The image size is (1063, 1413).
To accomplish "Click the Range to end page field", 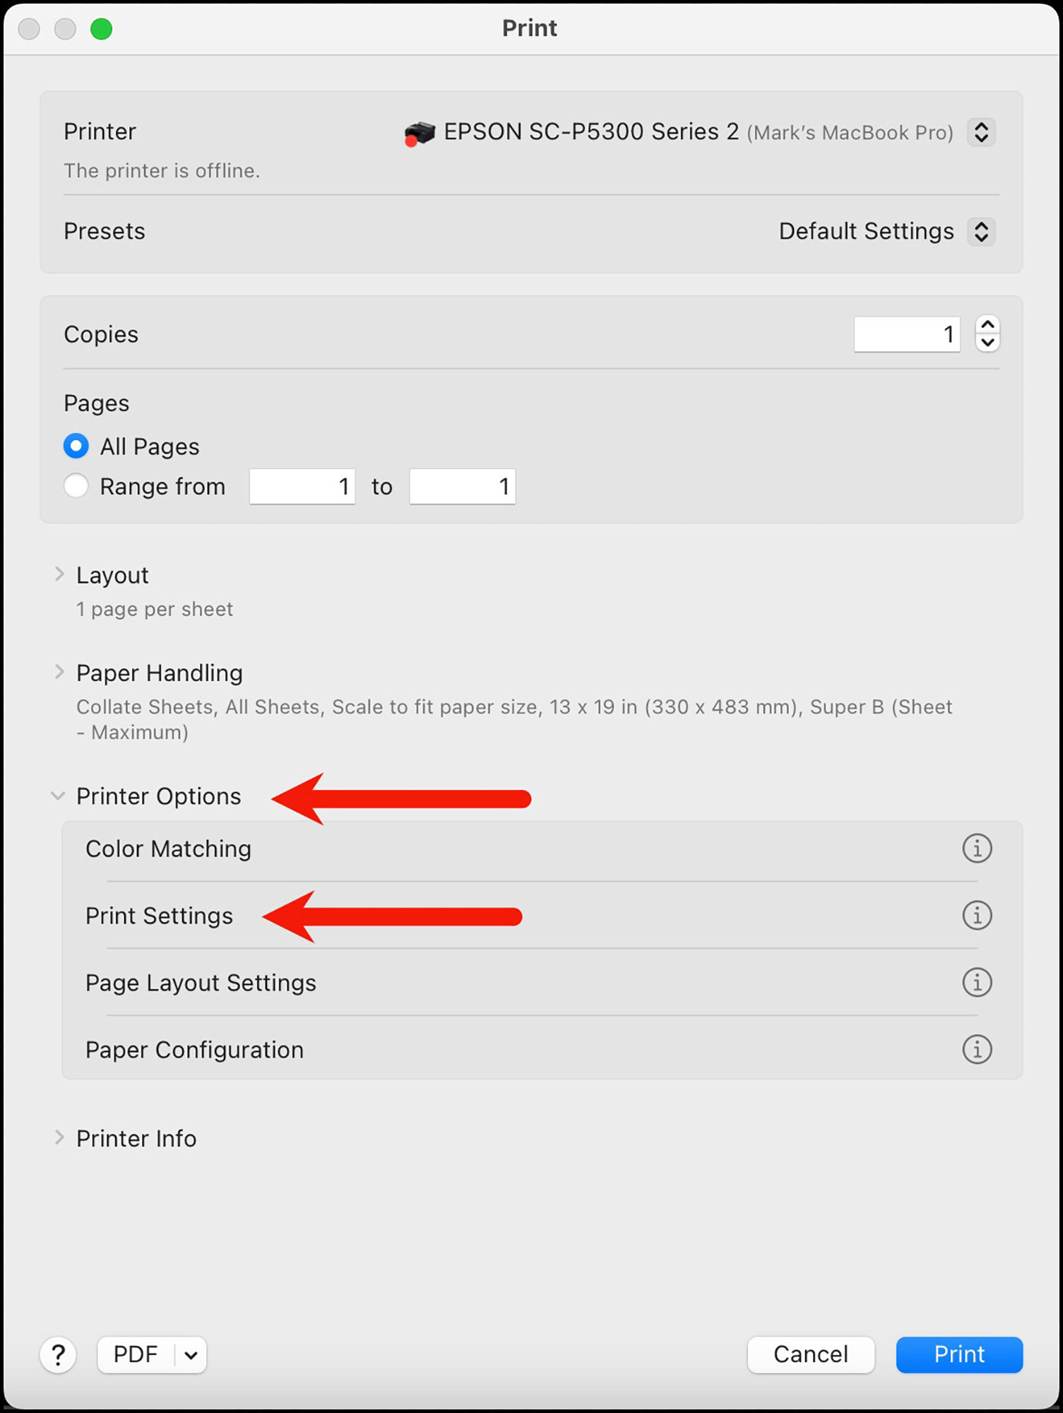I will click(463, 486).
